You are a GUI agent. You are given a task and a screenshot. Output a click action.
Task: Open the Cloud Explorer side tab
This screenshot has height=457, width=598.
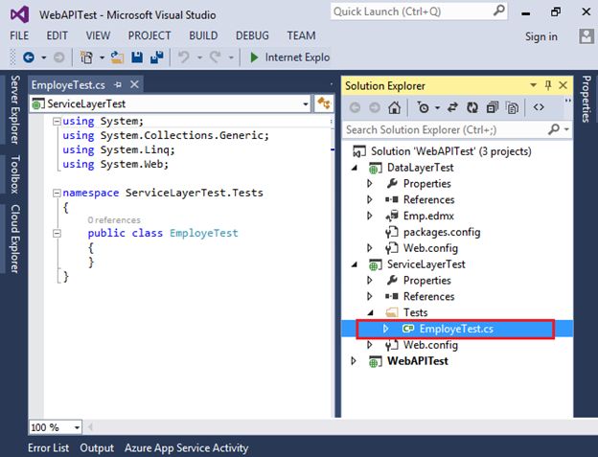[x=15, y=239]
